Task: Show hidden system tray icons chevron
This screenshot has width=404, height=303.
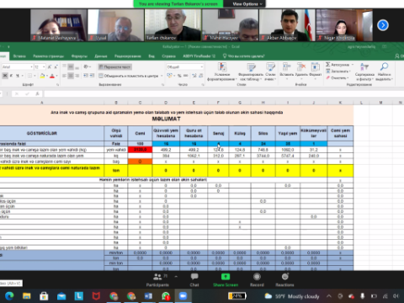Action: [x=329, y=296]
